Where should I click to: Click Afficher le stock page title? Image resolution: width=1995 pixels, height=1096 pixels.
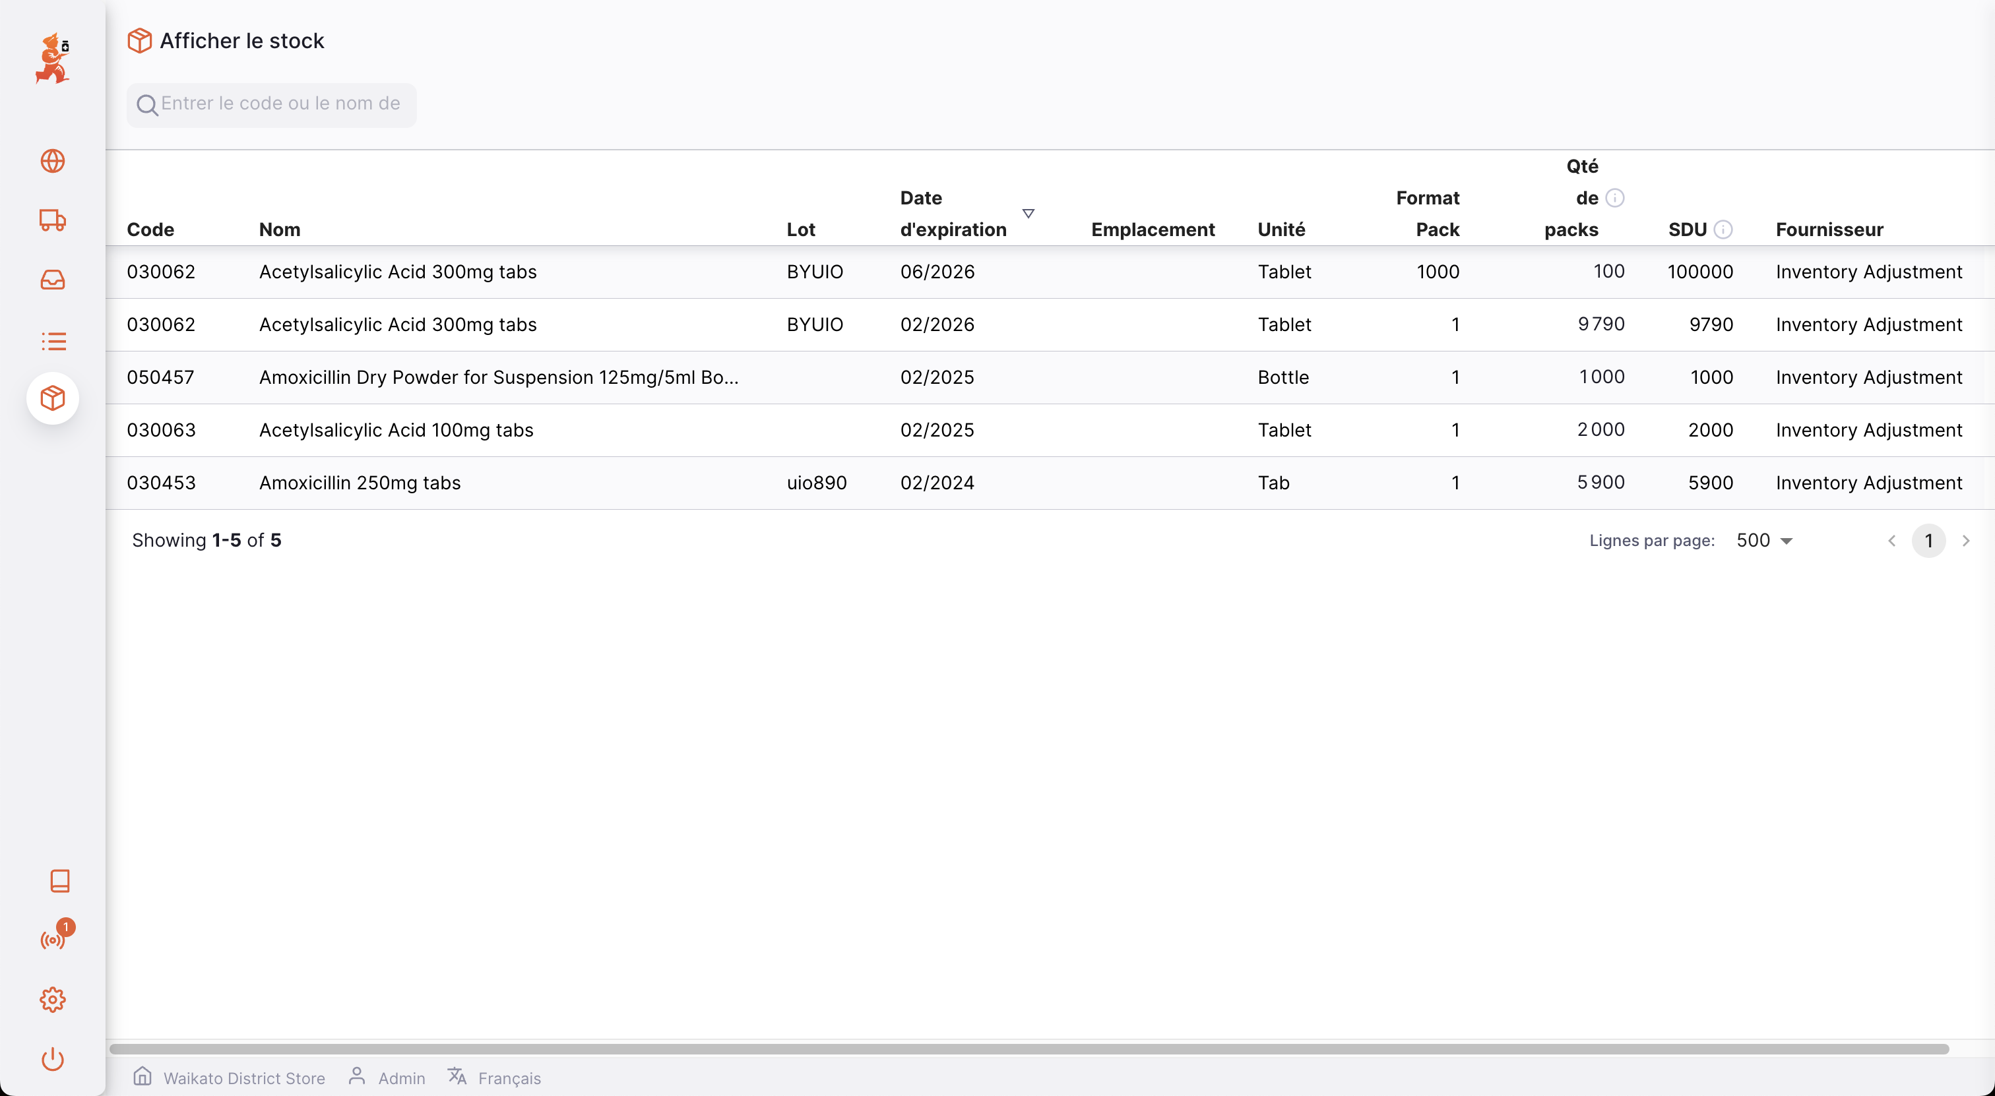(241, 40)
